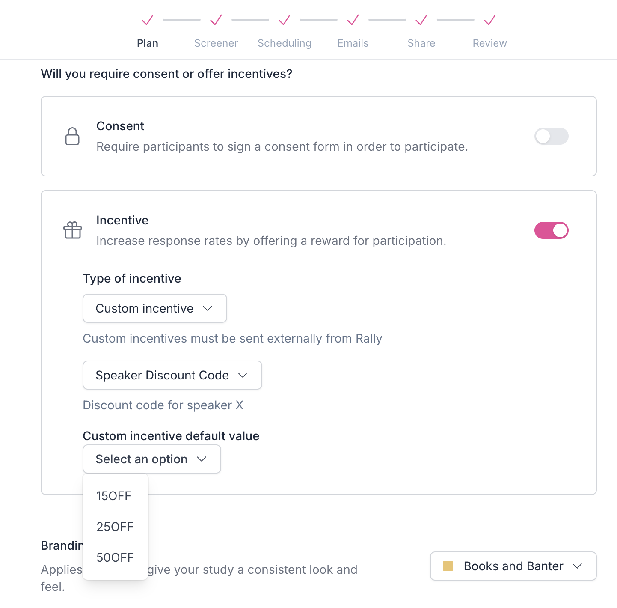
Task: Collapse the Select an option dropdown
Action: (151, 459)
